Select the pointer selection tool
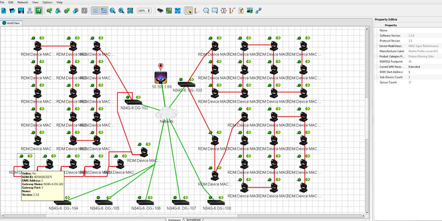Image resolution: width=442 pixels, height=221 pixels. 188,11
